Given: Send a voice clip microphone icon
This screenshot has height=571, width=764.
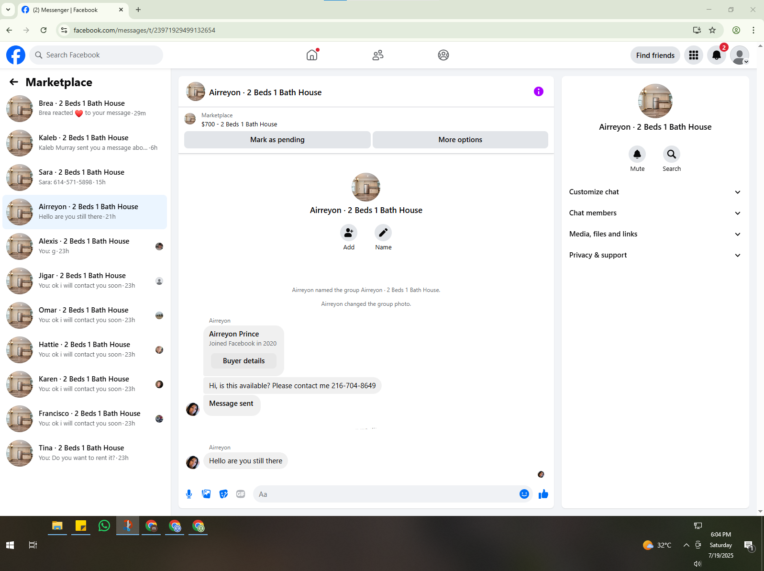Looking at the screenshot, I should 189,494.
